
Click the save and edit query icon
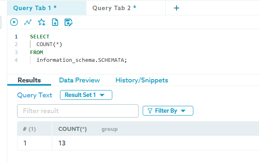tap(68, 22)
